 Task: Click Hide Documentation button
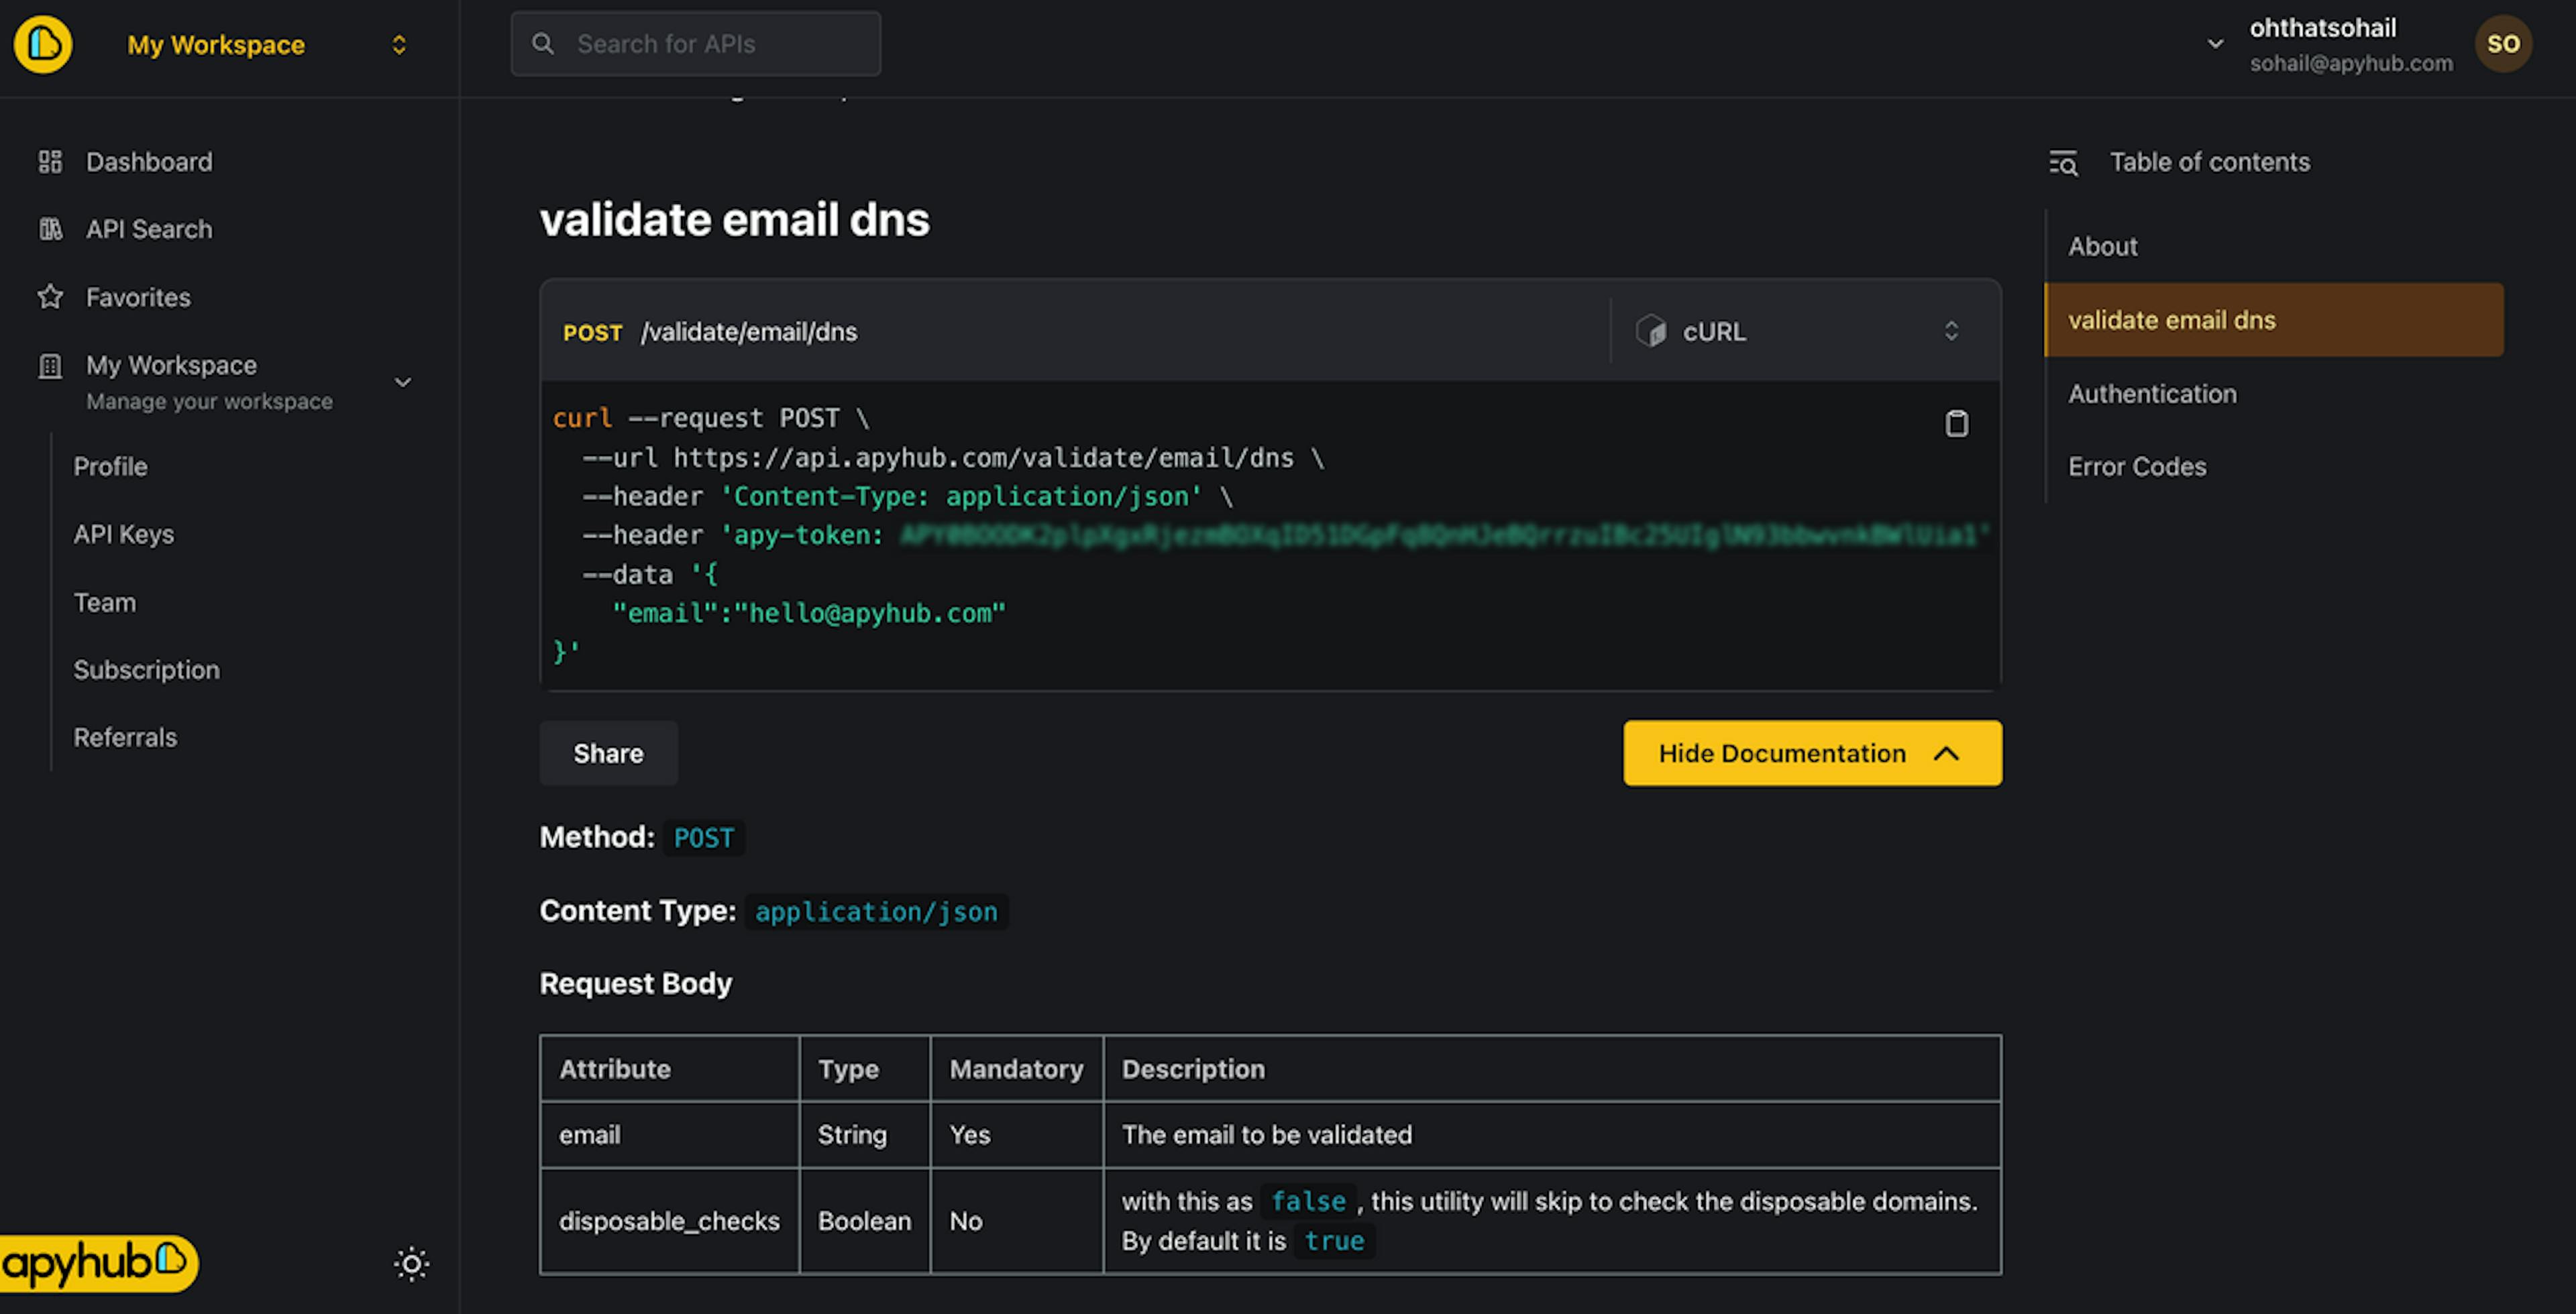click(1812, 753)
